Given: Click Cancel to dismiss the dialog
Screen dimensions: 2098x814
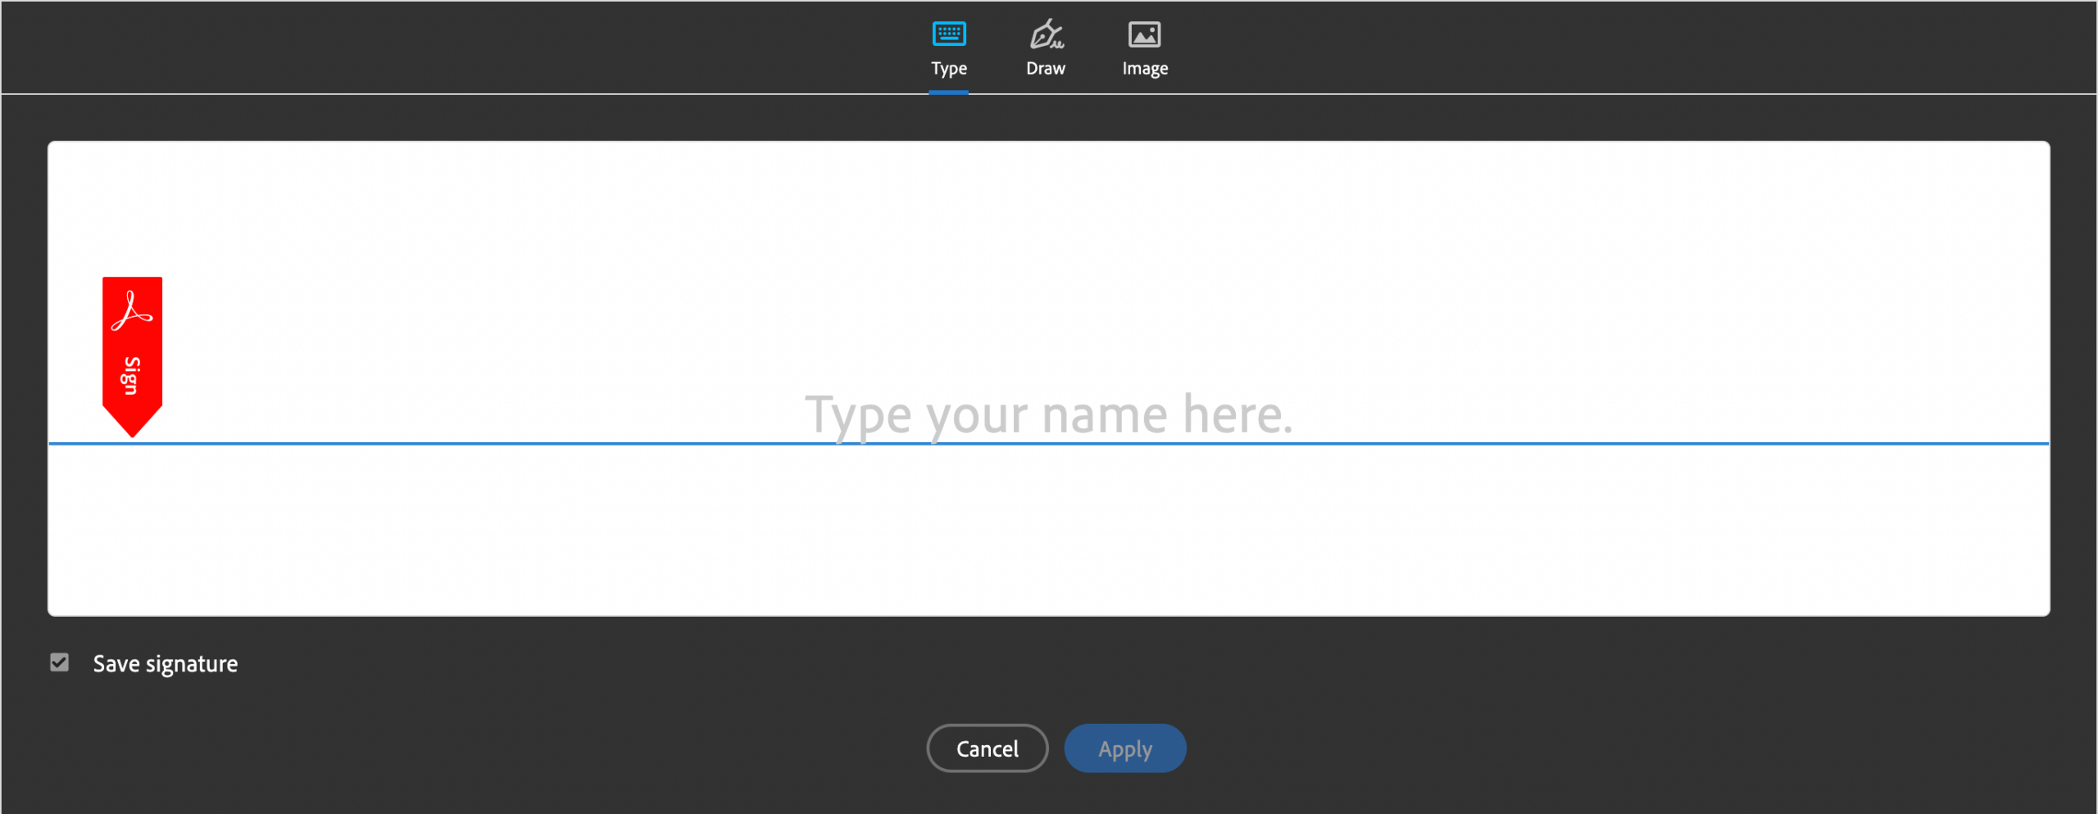Looking at the screenshot, I should [987, 748].
